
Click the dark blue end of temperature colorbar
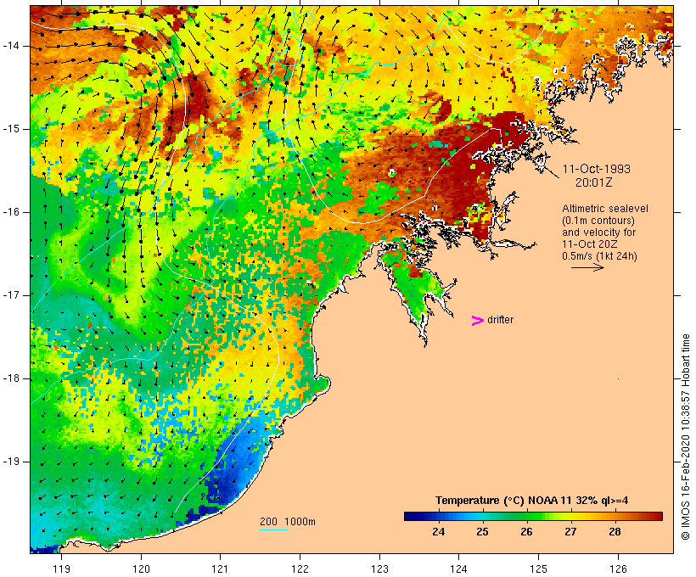[411, 516]
